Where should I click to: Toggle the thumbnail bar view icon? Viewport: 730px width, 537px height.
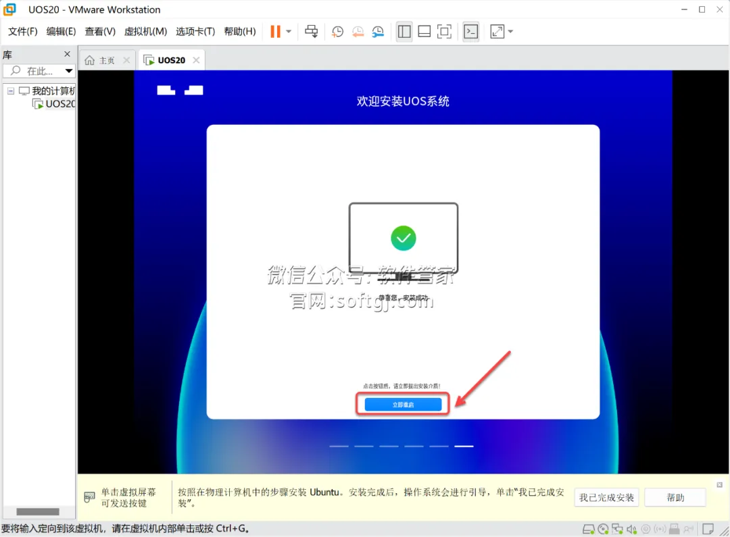tap(424, 32)
